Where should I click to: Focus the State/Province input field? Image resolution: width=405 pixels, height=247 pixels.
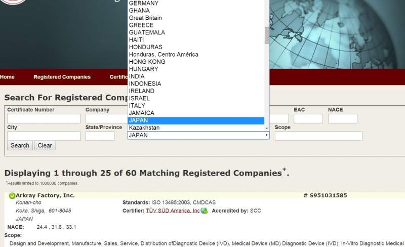click(100, 136)
